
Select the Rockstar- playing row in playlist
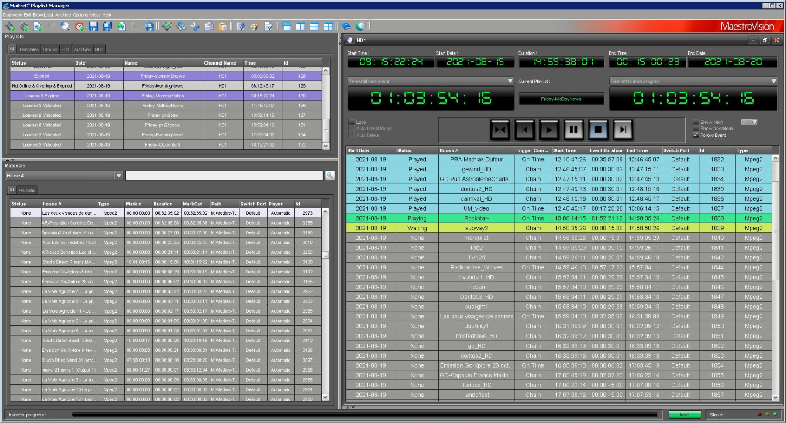pyautogui.click(x=476, y=218)
